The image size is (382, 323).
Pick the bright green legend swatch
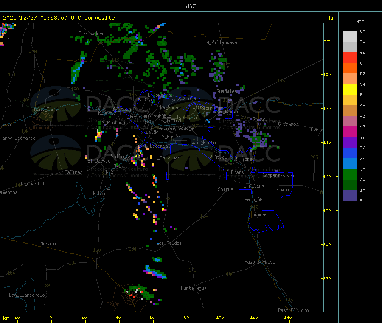[x=350, y=174]
